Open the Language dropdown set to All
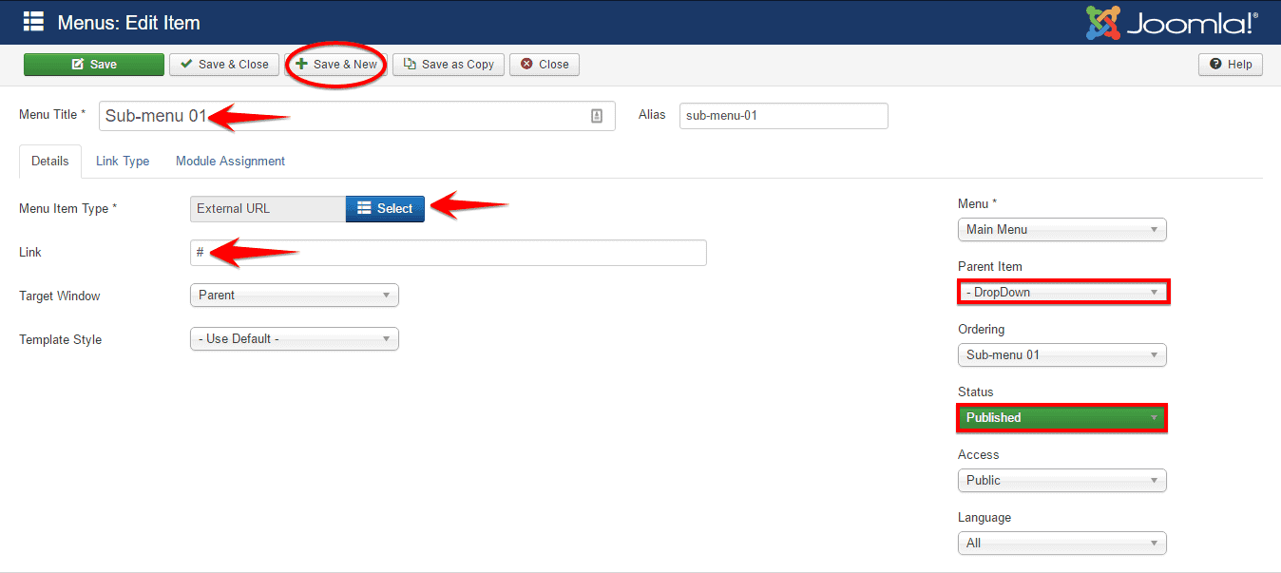 point(1061,543)
